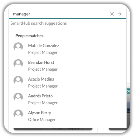Click SmartHub search suggestions label

click(39, 23)
